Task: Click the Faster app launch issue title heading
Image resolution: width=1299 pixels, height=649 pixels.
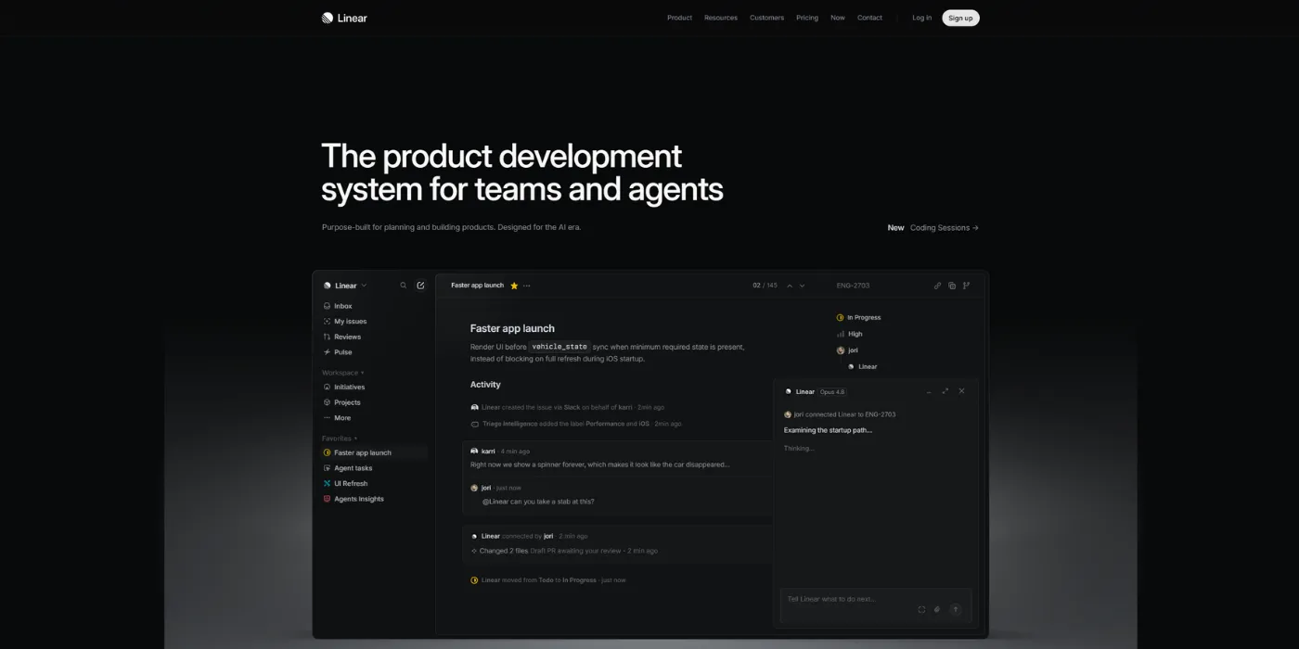Action: point(512,328)
